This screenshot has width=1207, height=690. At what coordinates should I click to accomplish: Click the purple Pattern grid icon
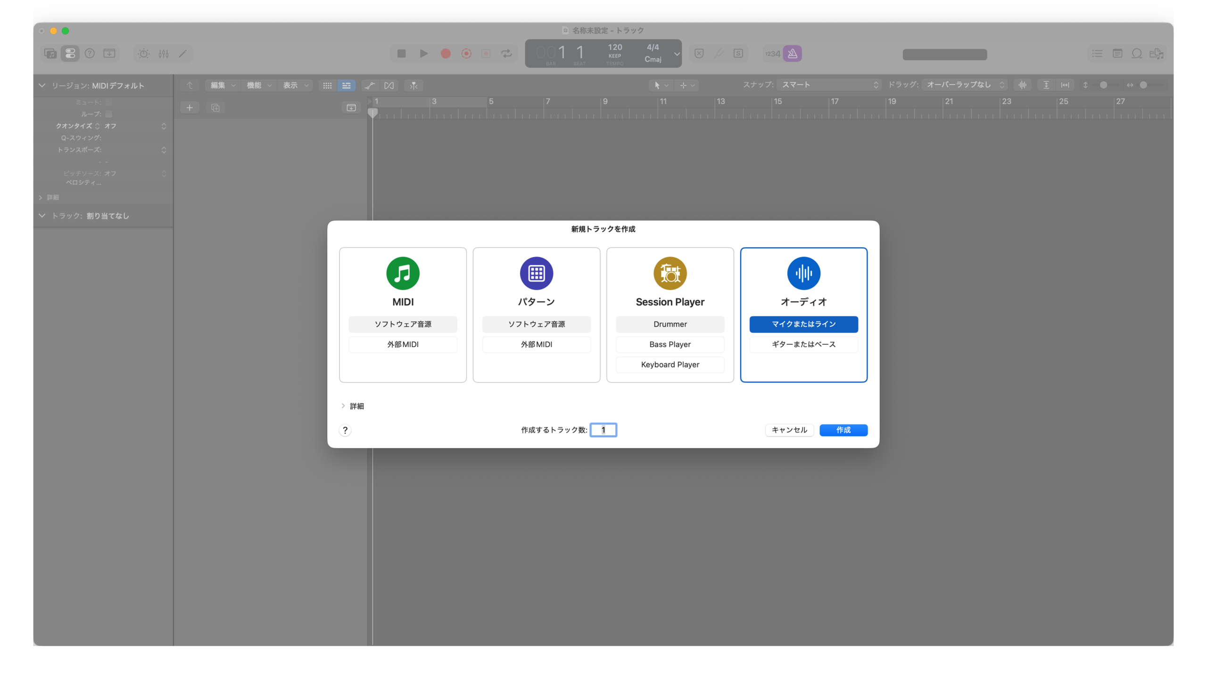click(x=536, y=273)
